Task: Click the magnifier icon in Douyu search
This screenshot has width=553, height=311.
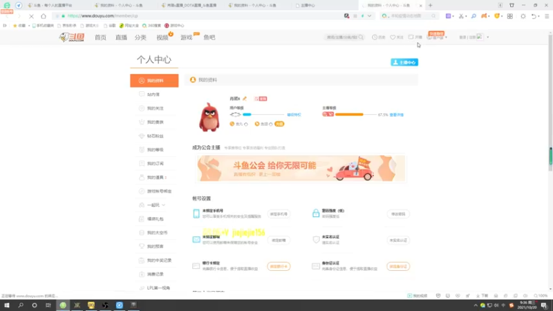Action: click(361, 37)
